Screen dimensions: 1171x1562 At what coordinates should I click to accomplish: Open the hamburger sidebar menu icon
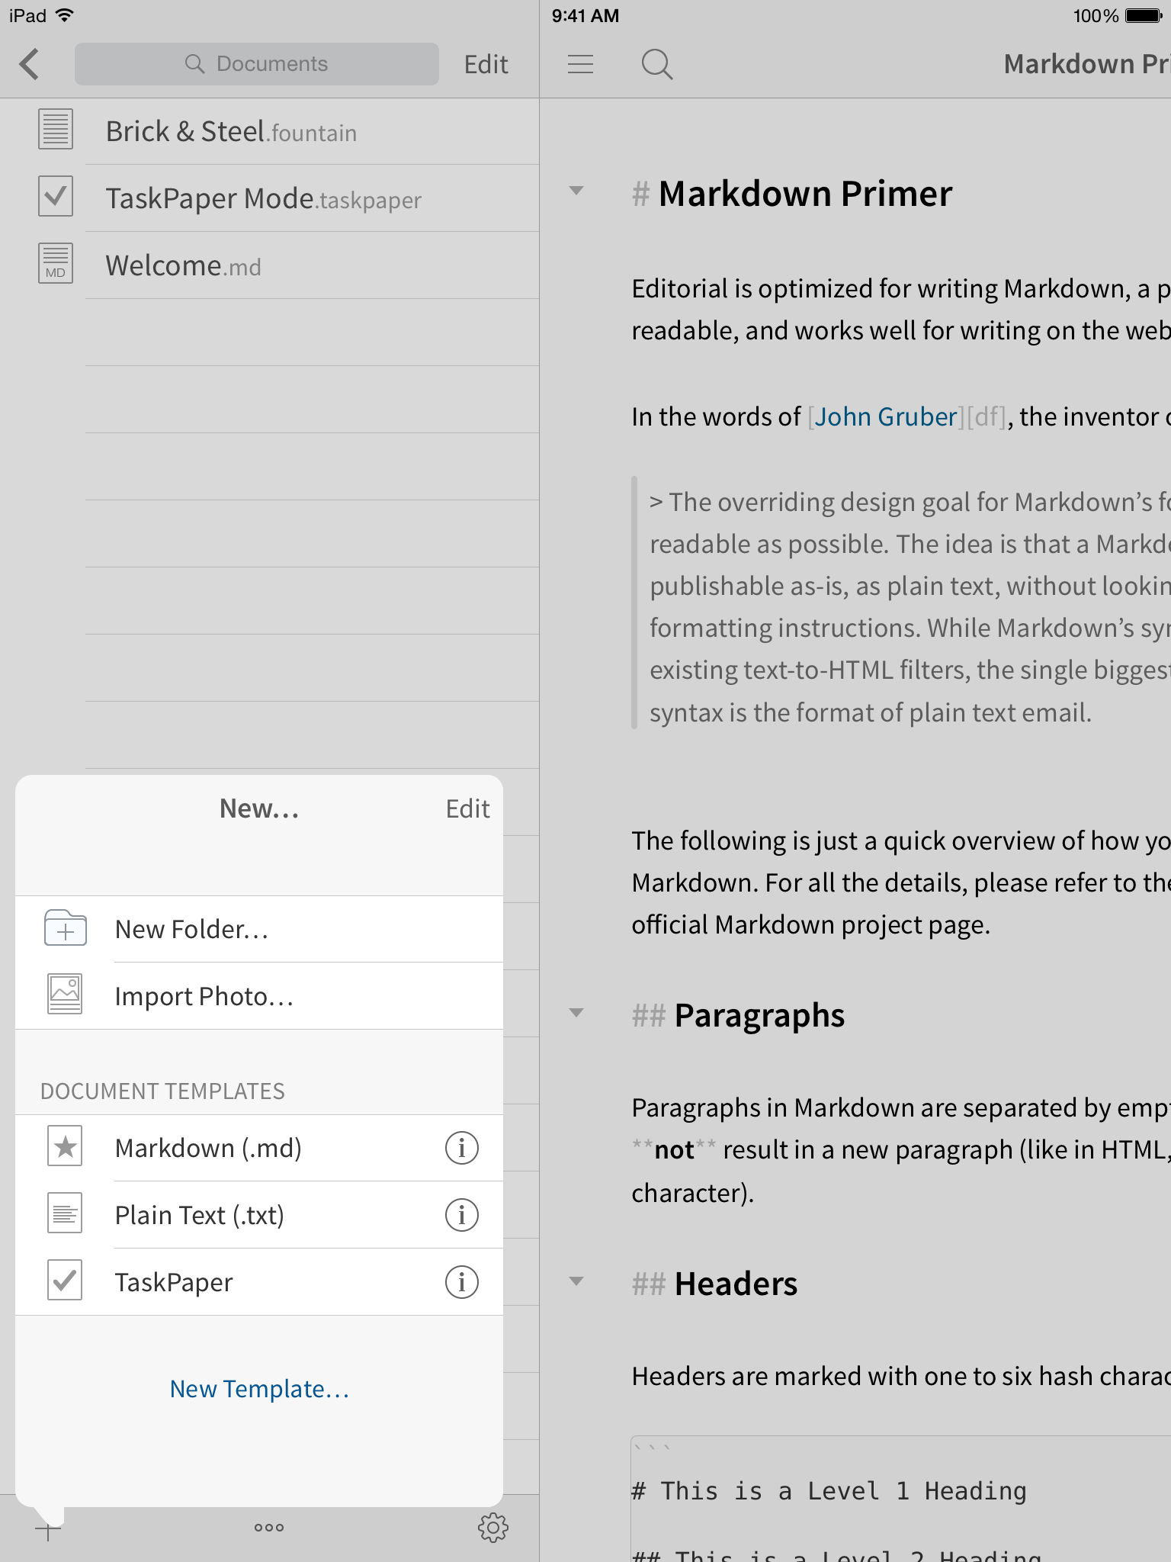tap(580, 64)
